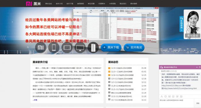Select the TV monitor circle icon in banner
Viewport: 201px width, 108px height.
coord(80,48)
